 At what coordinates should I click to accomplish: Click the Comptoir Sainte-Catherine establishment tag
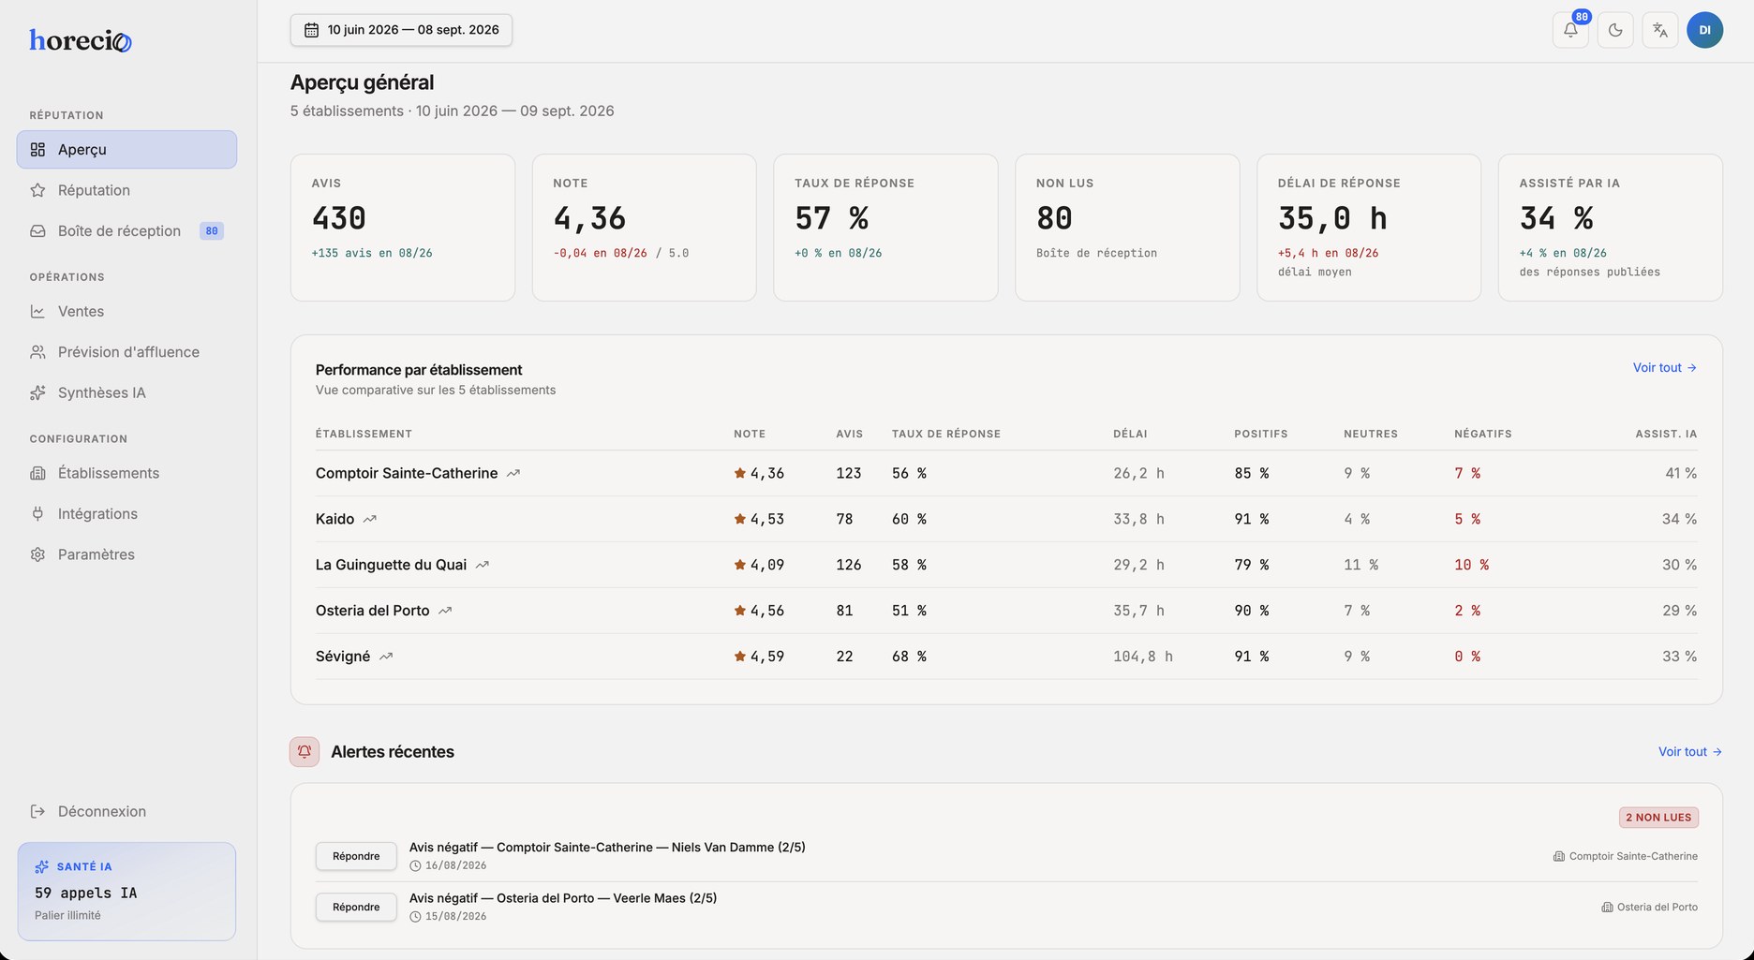click(x=1626, y=856)
